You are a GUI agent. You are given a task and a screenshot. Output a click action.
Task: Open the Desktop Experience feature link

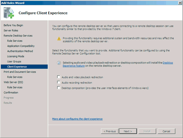point(168,63)
